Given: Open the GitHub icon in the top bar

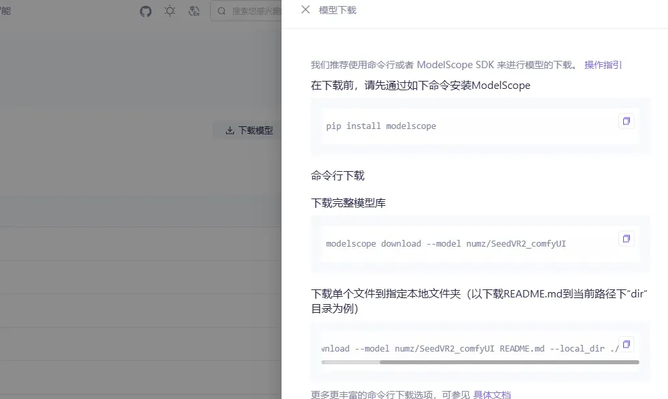Looking at the screenshot, I should [x=146, y=11].
